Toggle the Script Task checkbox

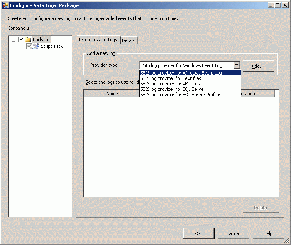point(29,46)
